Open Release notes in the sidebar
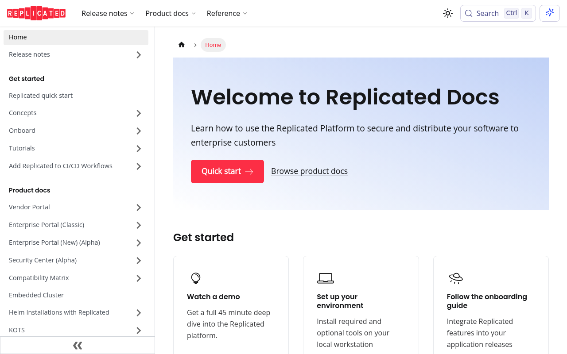Image resolution: width=567 pixels, height=354 pixels. tap(29, 54)
